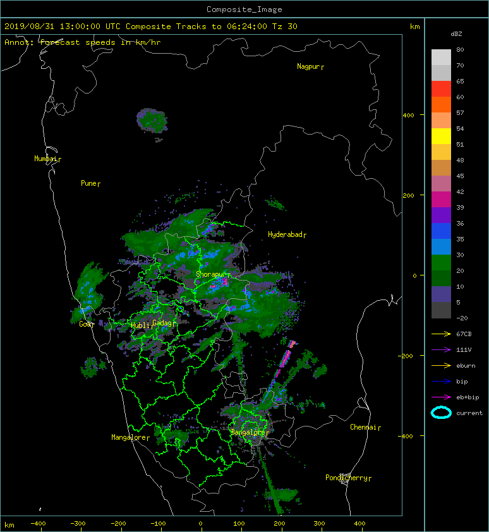Click the -400 tick on the vertical axis
This screenshot has height=532, width=489.
[x=406, y=436]
